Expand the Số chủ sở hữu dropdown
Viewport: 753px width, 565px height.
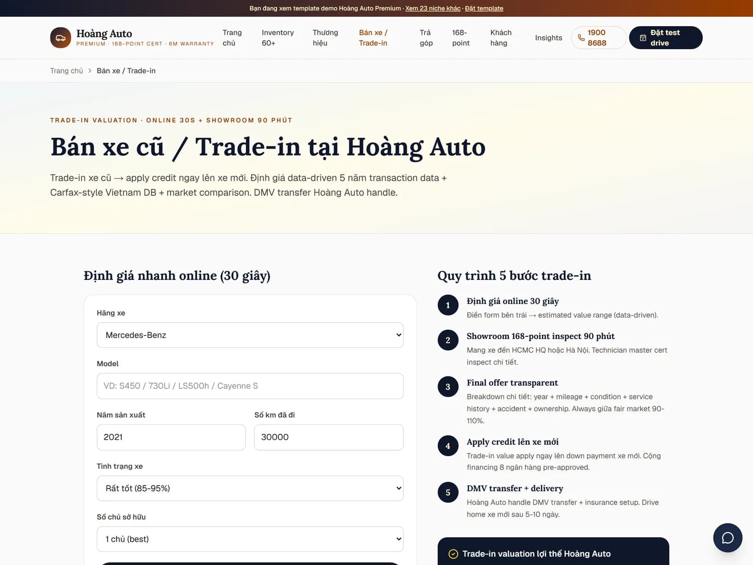pyautogui.click(x=250, y=539)
